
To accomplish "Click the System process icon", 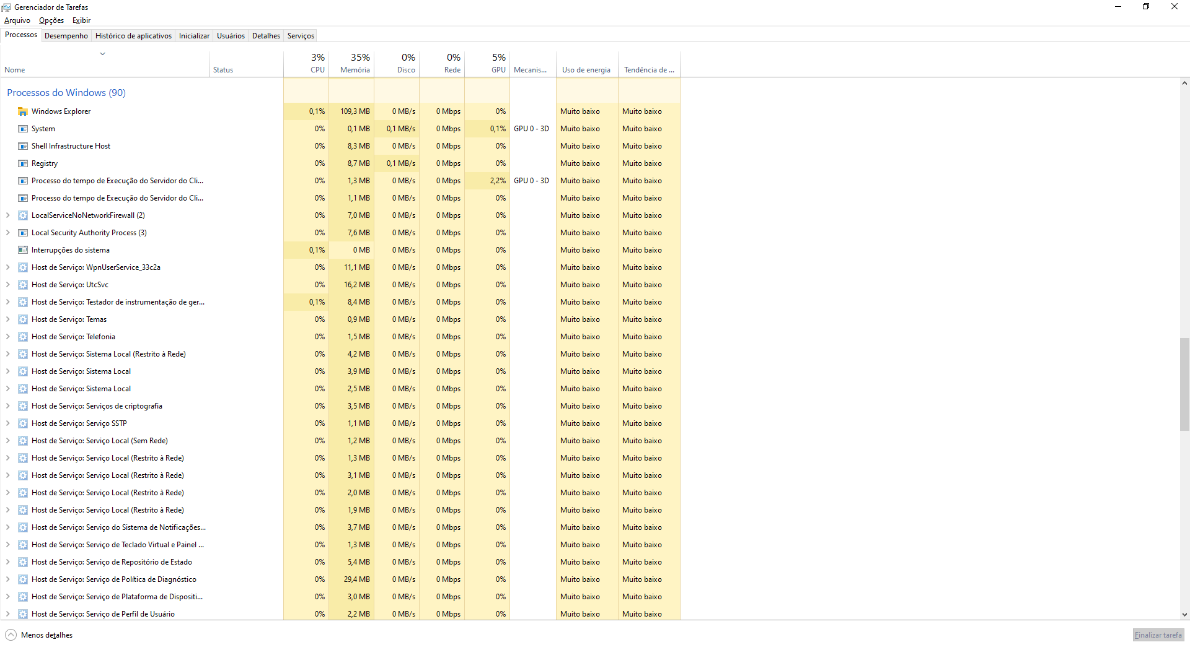I will tap(23, 129).
